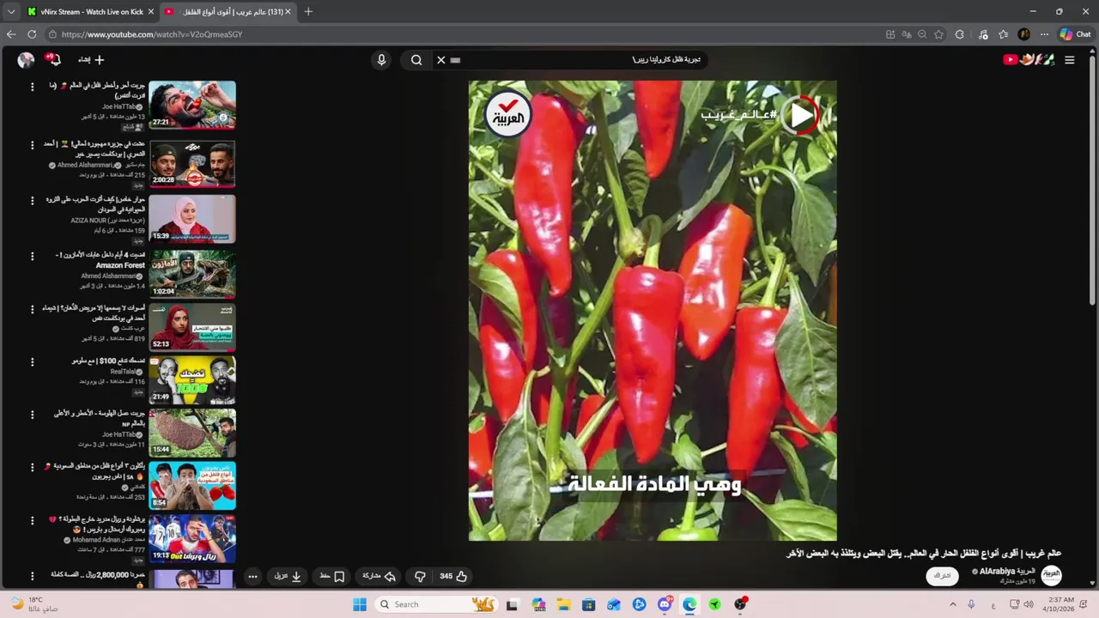Open the Copilot Chat button

pos(1075,34)
